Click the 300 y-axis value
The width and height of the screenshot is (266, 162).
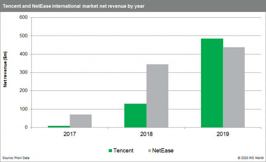23,72
